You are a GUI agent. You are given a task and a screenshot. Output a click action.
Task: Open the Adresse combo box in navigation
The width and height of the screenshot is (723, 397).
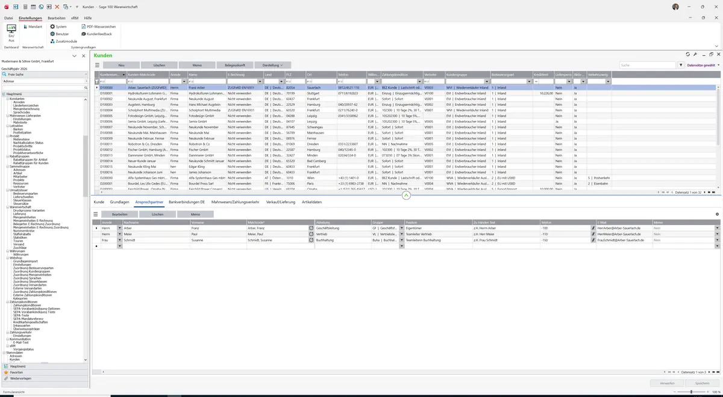[x=45, y=81]
